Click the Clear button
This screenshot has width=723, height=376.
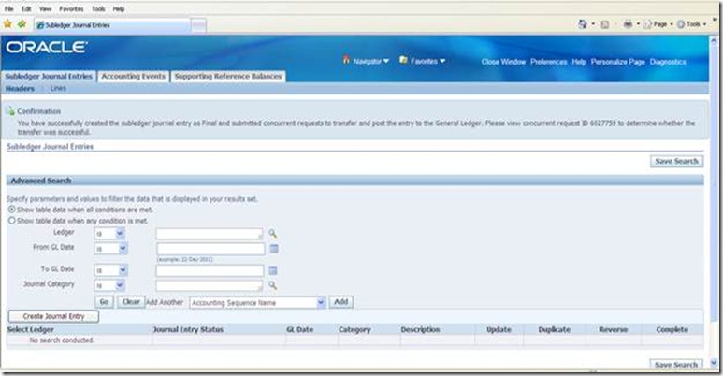tap(131, 302)
